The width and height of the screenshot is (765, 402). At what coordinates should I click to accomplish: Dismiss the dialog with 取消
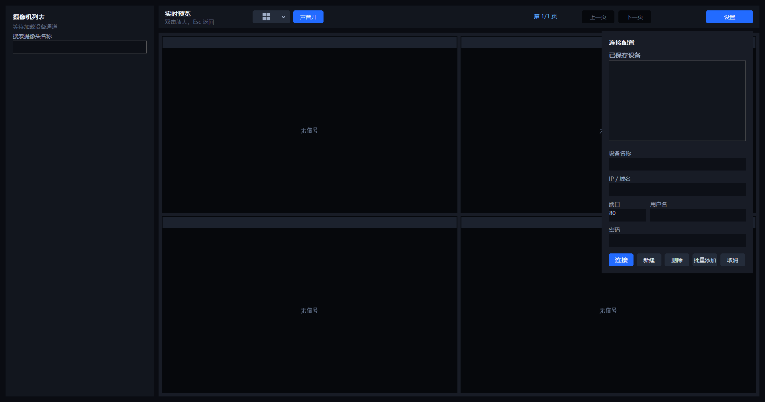click(x=733, y=260)
